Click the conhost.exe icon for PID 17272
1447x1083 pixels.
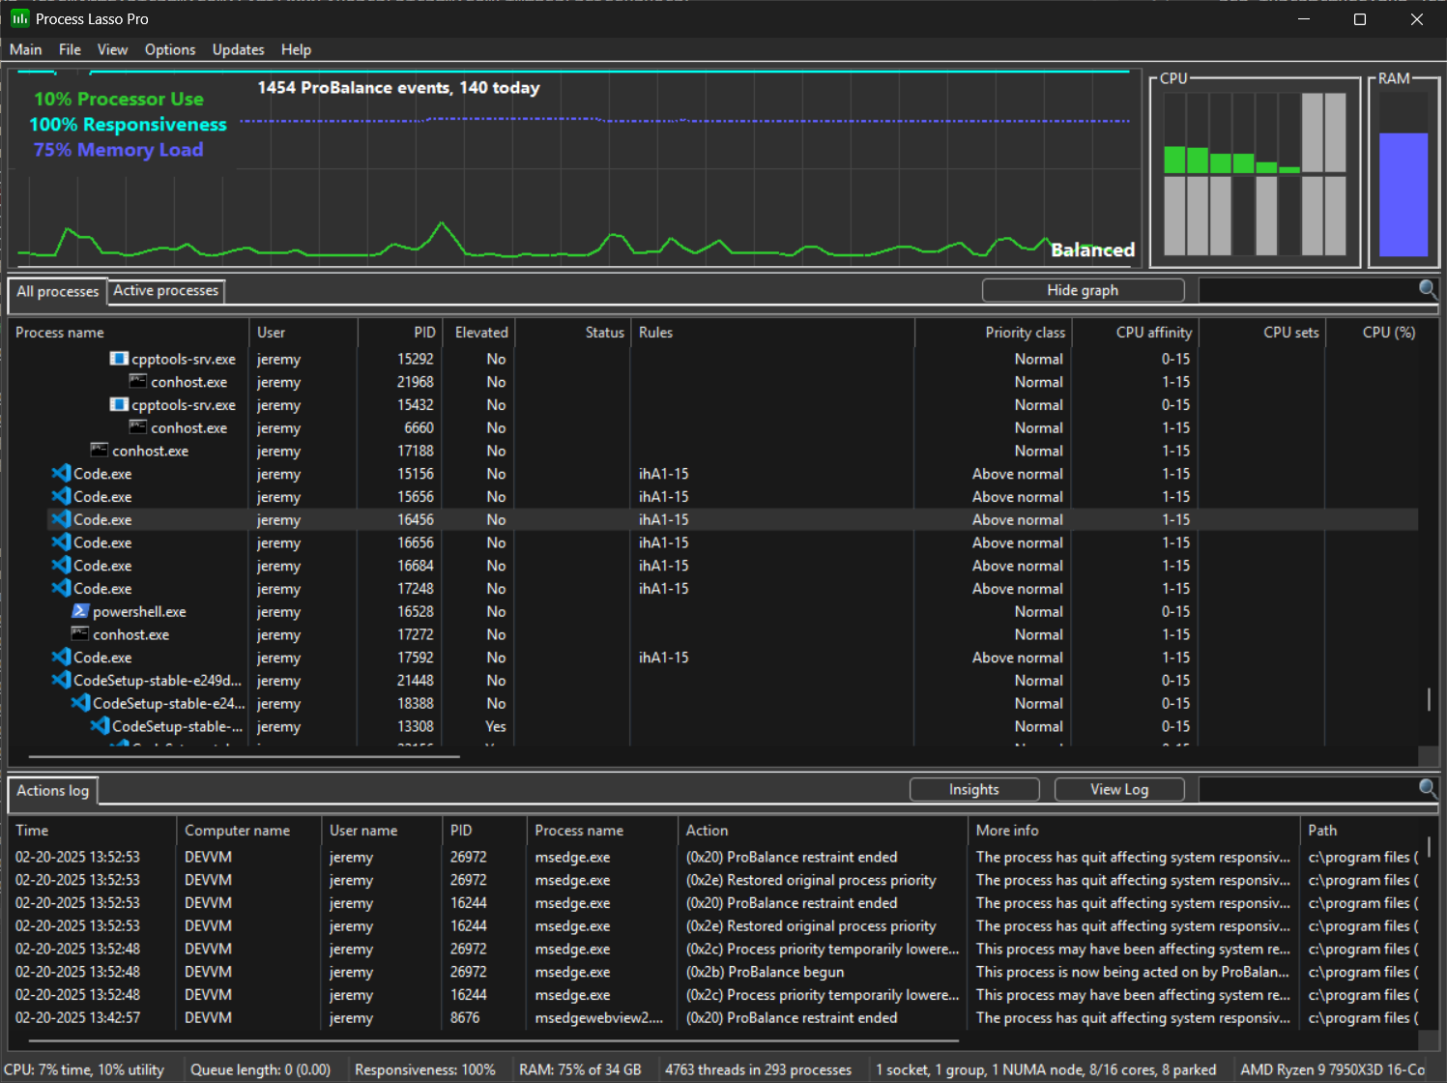tap(80, 634)
